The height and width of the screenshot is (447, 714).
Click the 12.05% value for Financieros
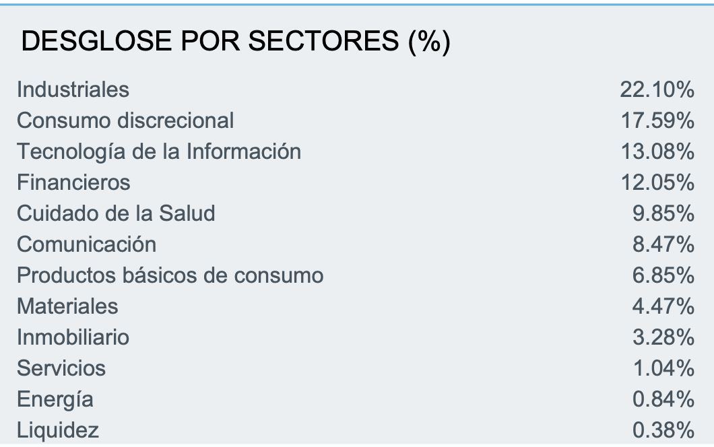point(657,182)
